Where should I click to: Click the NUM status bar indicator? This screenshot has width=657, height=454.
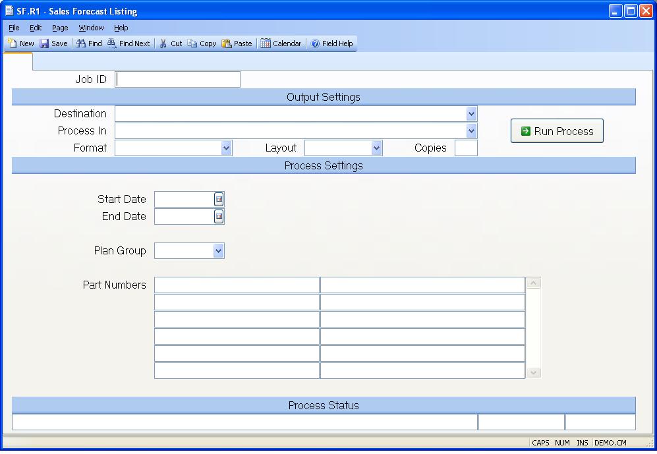(x=562, y=443)
